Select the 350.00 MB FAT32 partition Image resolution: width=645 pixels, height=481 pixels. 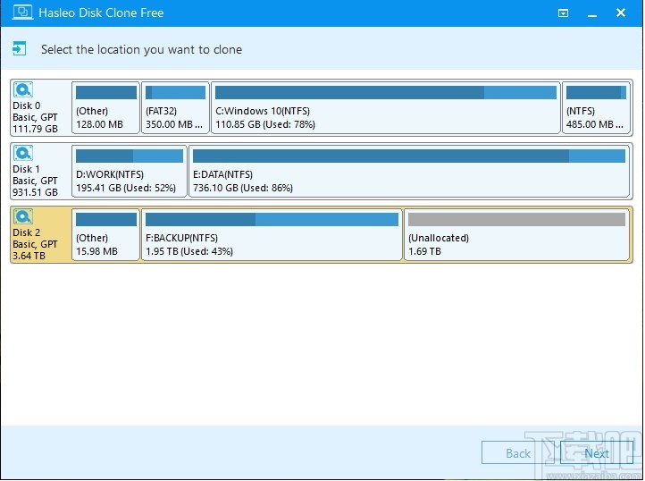click(x=175, y=107)
